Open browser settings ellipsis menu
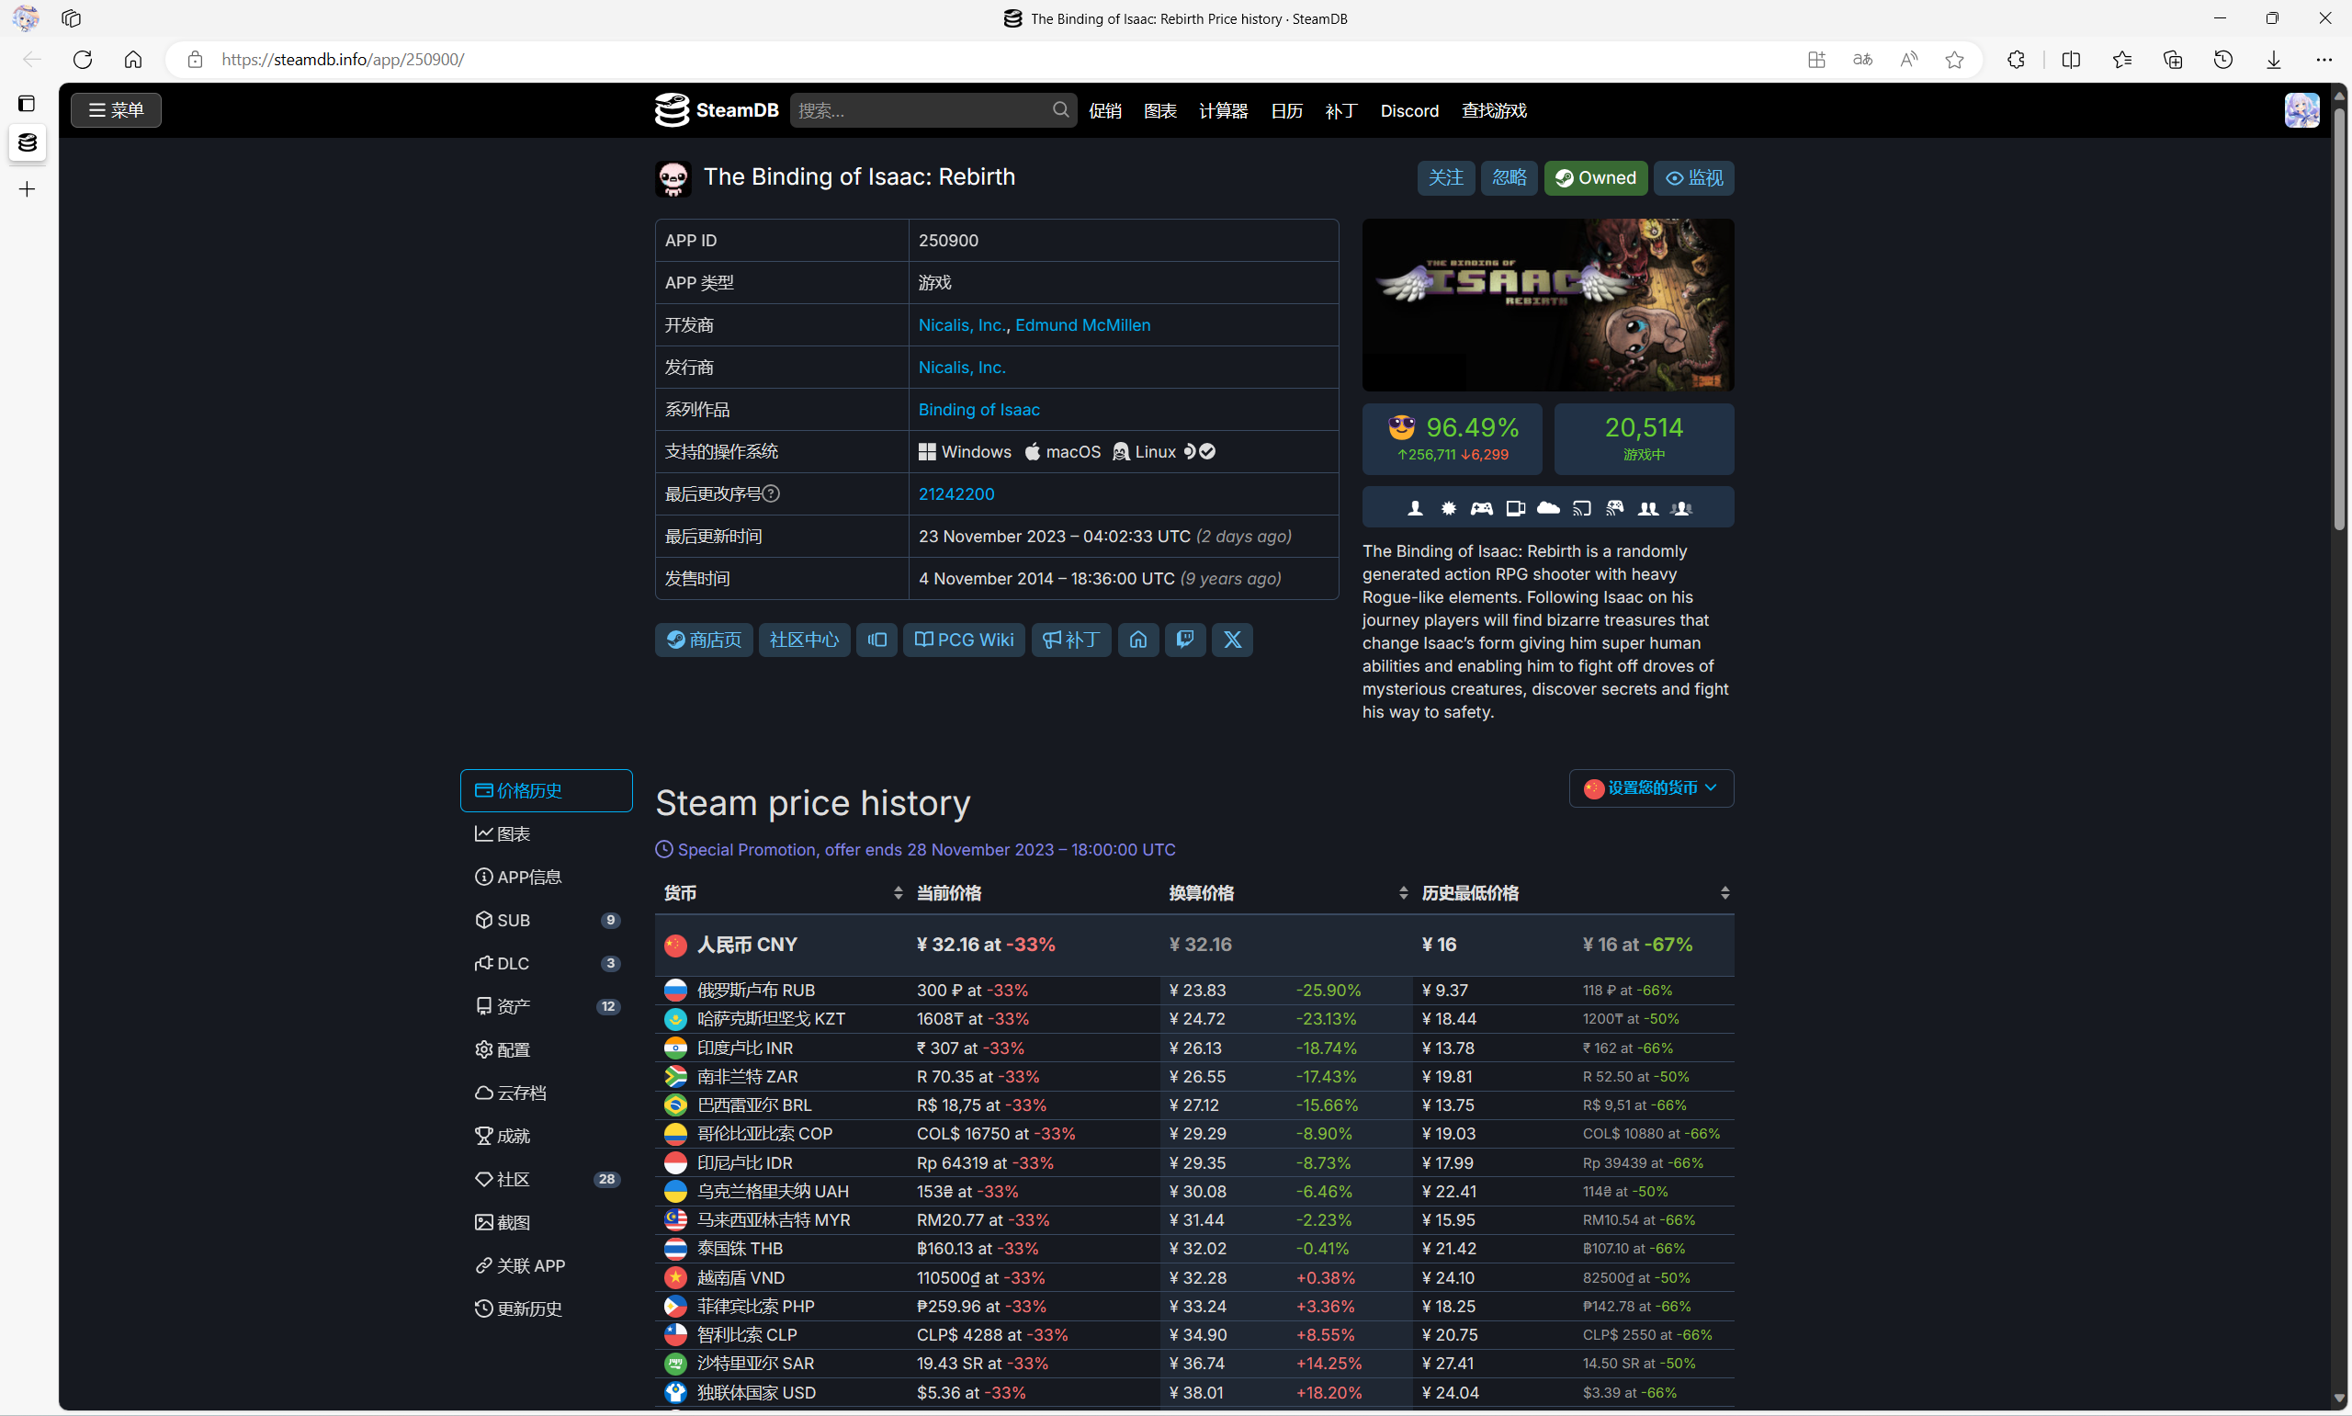 pos(2324,59)
